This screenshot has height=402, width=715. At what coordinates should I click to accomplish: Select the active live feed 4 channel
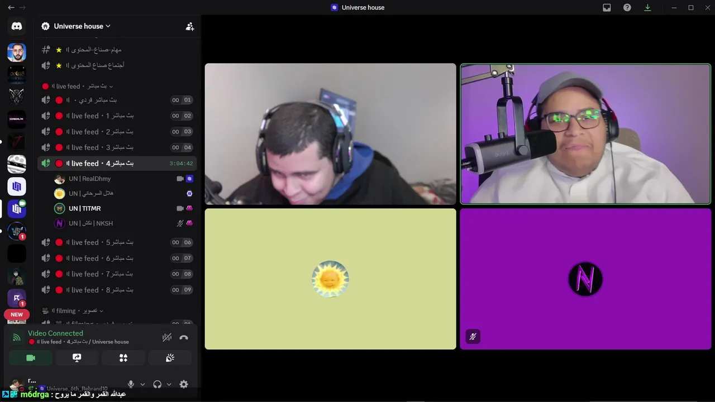tap(117, 163)
